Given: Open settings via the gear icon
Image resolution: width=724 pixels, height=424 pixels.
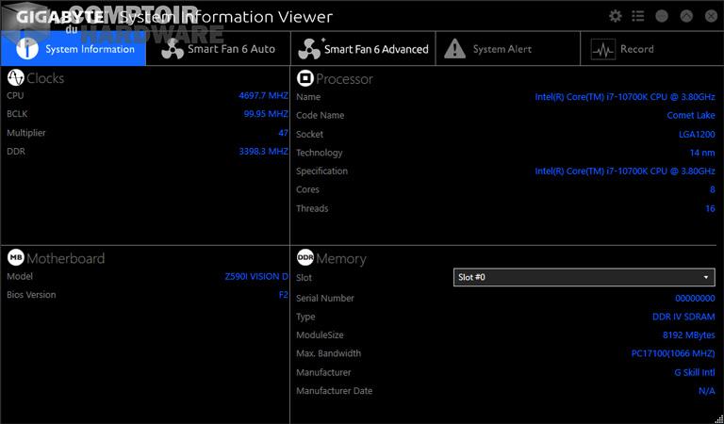Looking at the screenshot, I should 616,16.
